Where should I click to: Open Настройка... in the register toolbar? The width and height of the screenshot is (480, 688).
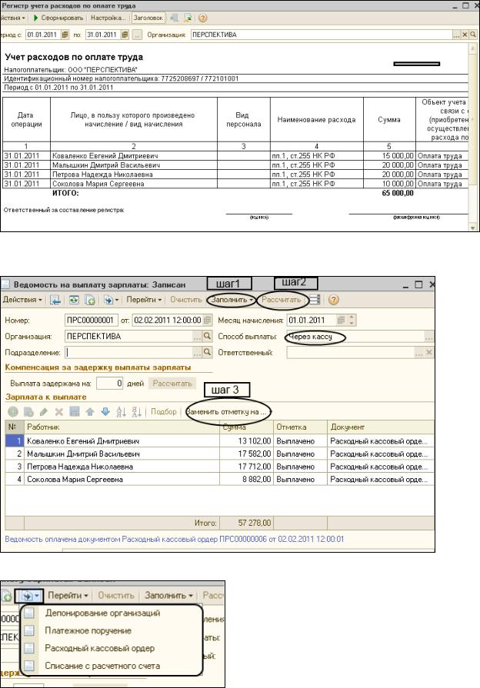point(108,18)
